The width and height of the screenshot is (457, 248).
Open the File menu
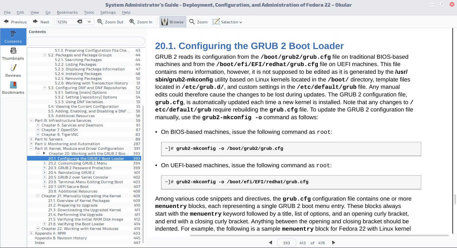[x=7, y=12]
